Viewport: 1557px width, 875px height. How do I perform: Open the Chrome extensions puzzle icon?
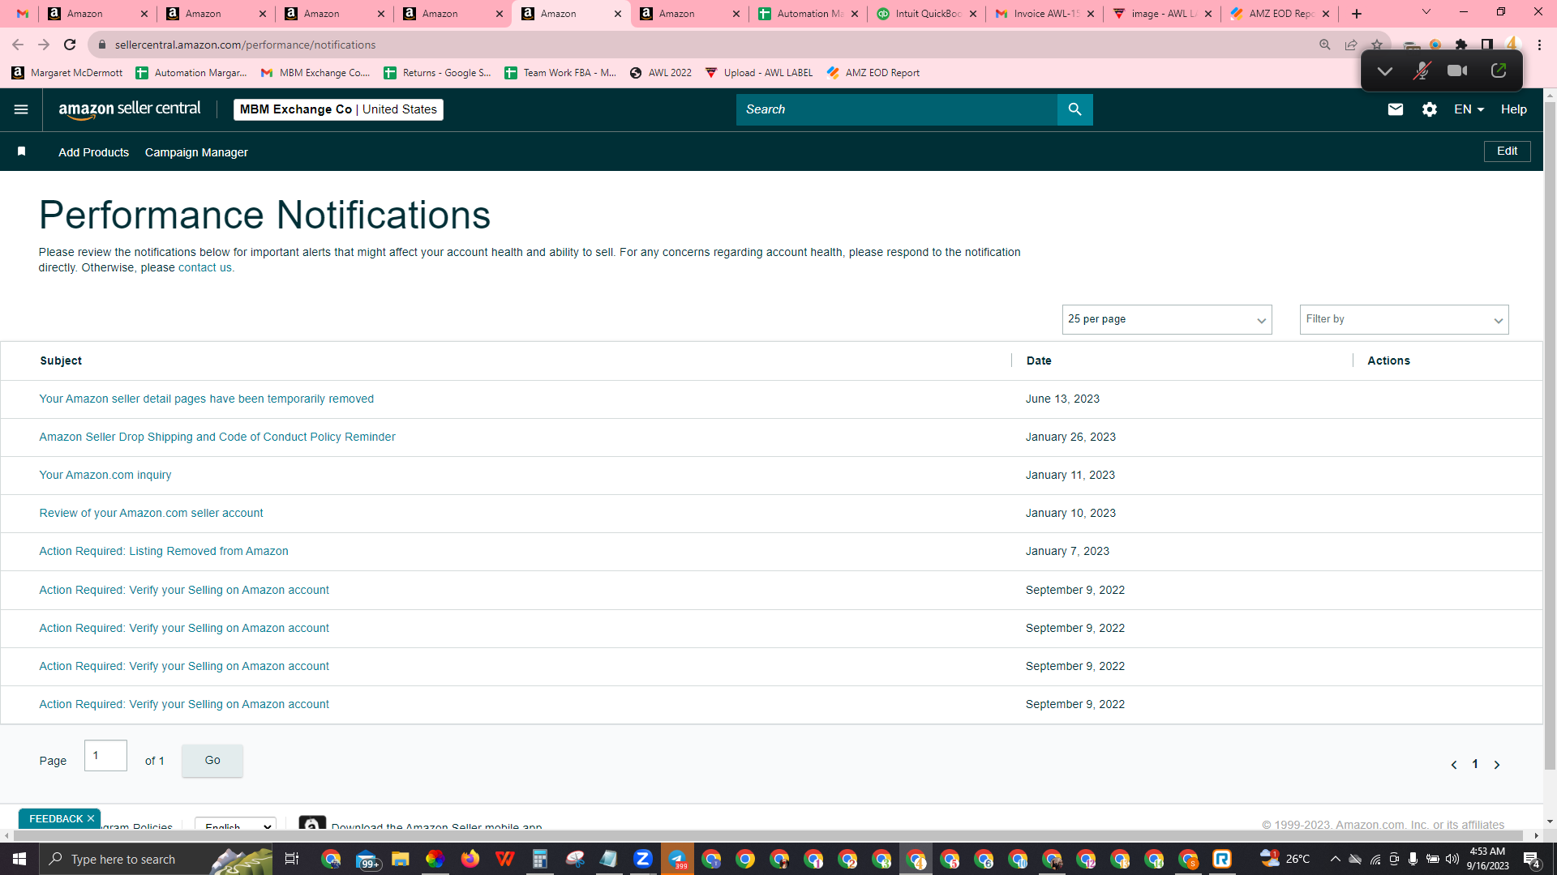[x=1461, y=45]
